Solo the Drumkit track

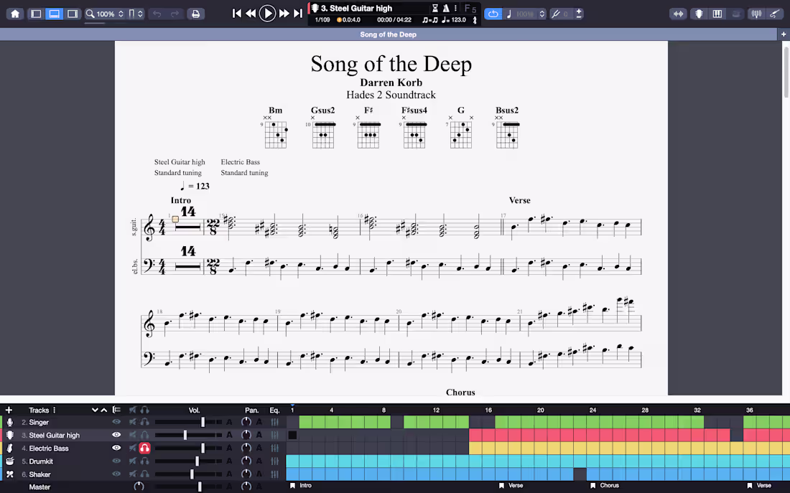pos(144,461)
